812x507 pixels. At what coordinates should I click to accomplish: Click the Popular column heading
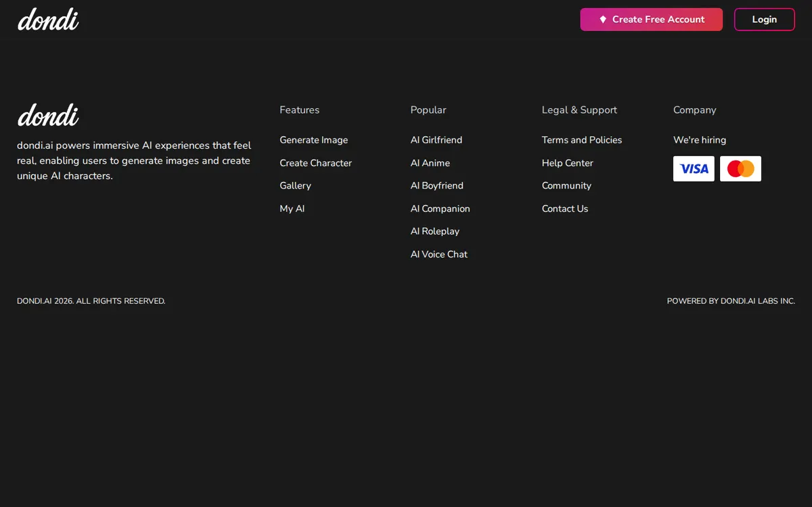coord(428,110)
